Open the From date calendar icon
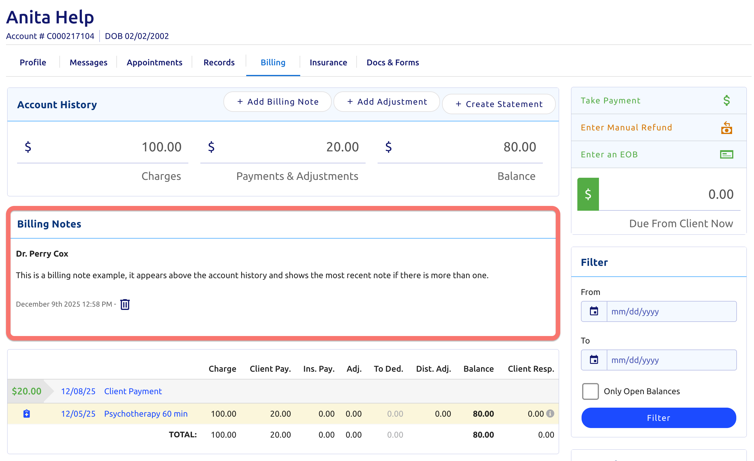 point(594,311)
